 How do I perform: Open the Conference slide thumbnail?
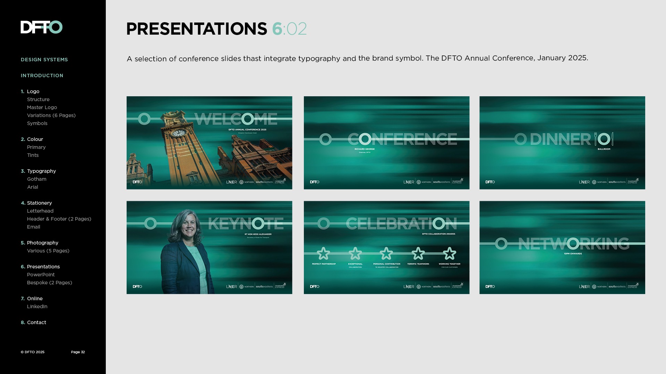386,143
